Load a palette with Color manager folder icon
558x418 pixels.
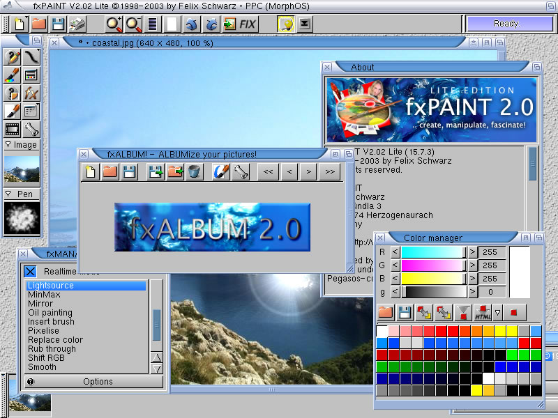coord(386,313)
